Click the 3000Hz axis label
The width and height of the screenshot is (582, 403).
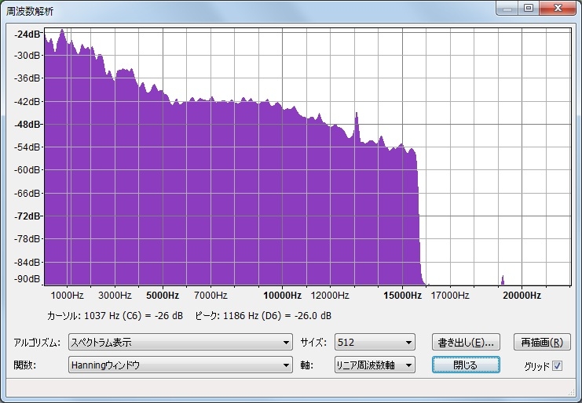115,296
